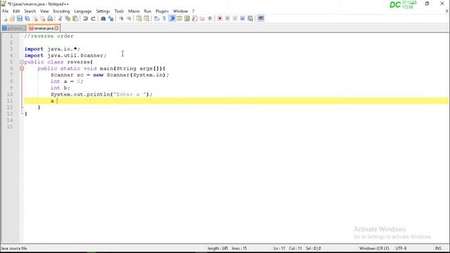The height and width of the screenshot is (253, 450).
Task: Click Synchronize Horizontal Scrolling icon
Action: click(x=146, y=19)
